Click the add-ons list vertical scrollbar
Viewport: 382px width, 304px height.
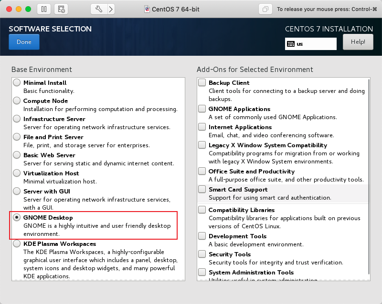click(x=369, y=177)
